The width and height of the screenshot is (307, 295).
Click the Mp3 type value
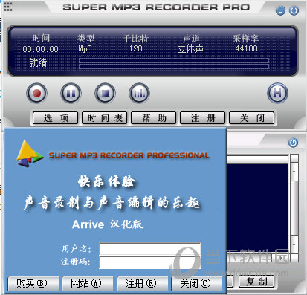(85, 48)
